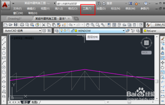Toggle WINDOW layer lock icon
The image size is (165, 105).
(x=73, y=31)
